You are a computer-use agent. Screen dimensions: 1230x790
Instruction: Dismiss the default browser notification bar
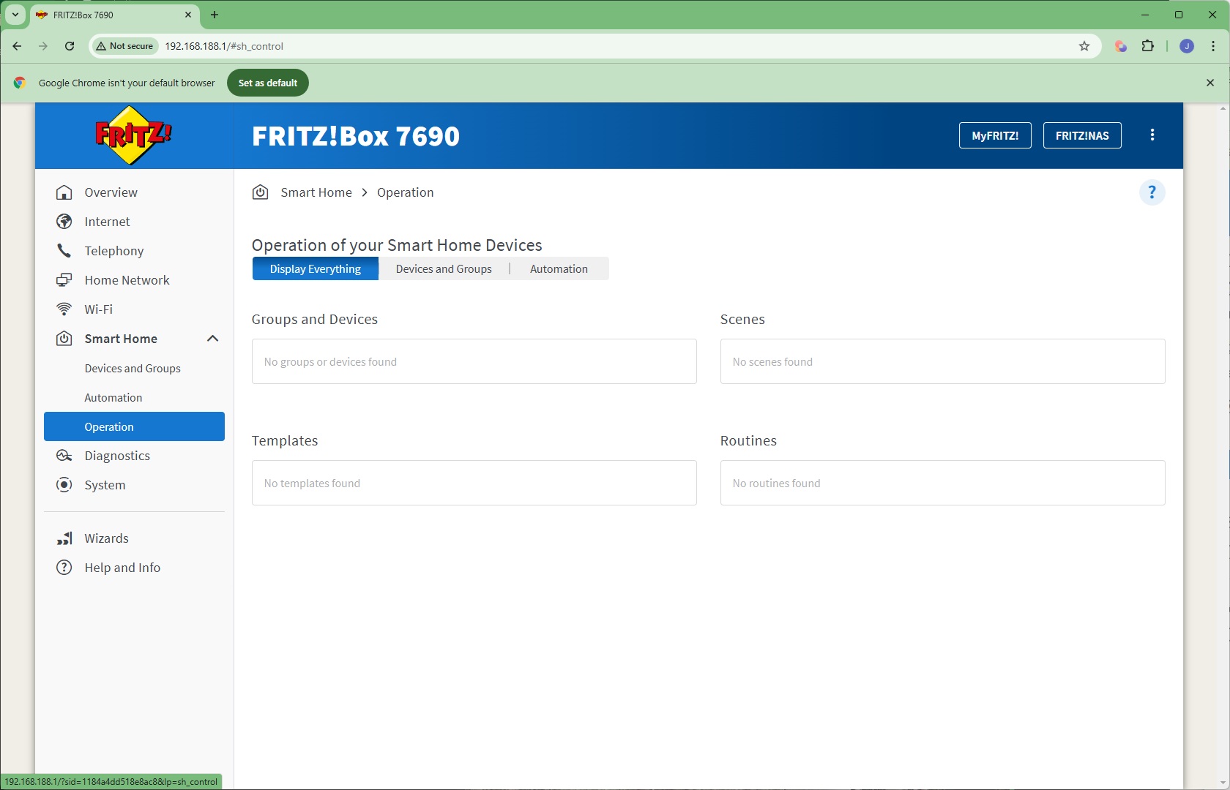point(1210,83)
